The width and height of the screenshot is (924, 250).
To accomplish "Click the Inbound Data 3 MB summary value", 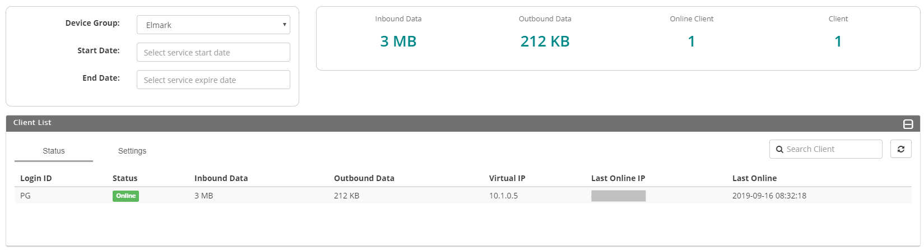I will tap(398, 41).
